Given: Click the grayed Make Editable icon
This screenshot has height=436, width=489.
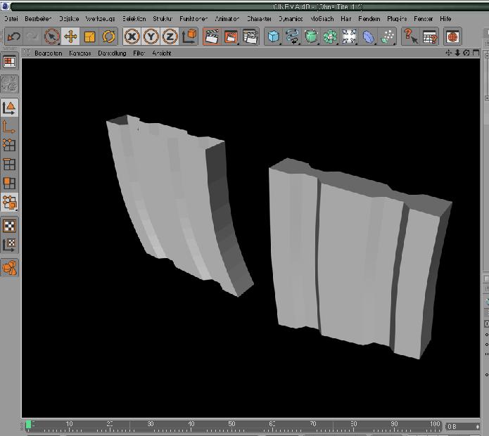Looking at the screenshot, I should point(10,84).
